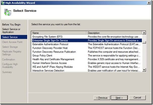Click description 'Provides X.509 certificate and key management'
Image resolution: width=153 pixels, height=105 pixels.
(x=114, y=59)
